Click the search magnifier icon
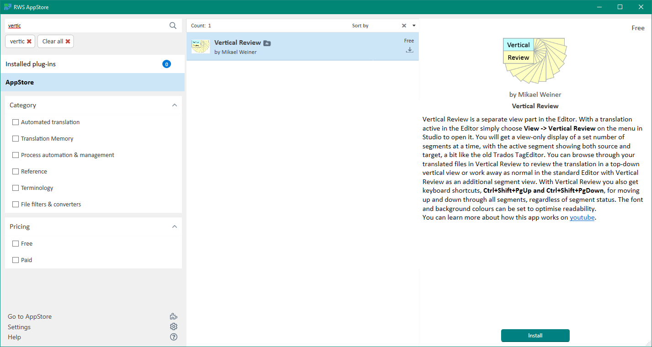 [173, 26]
